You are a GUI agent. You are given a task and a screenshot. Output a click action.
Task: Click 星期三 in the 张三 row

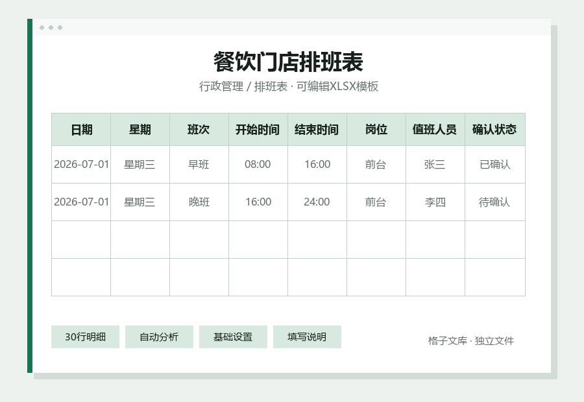(140, 164)
